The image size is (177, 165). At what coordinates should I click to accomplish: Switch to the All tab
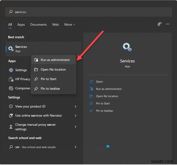10,25
